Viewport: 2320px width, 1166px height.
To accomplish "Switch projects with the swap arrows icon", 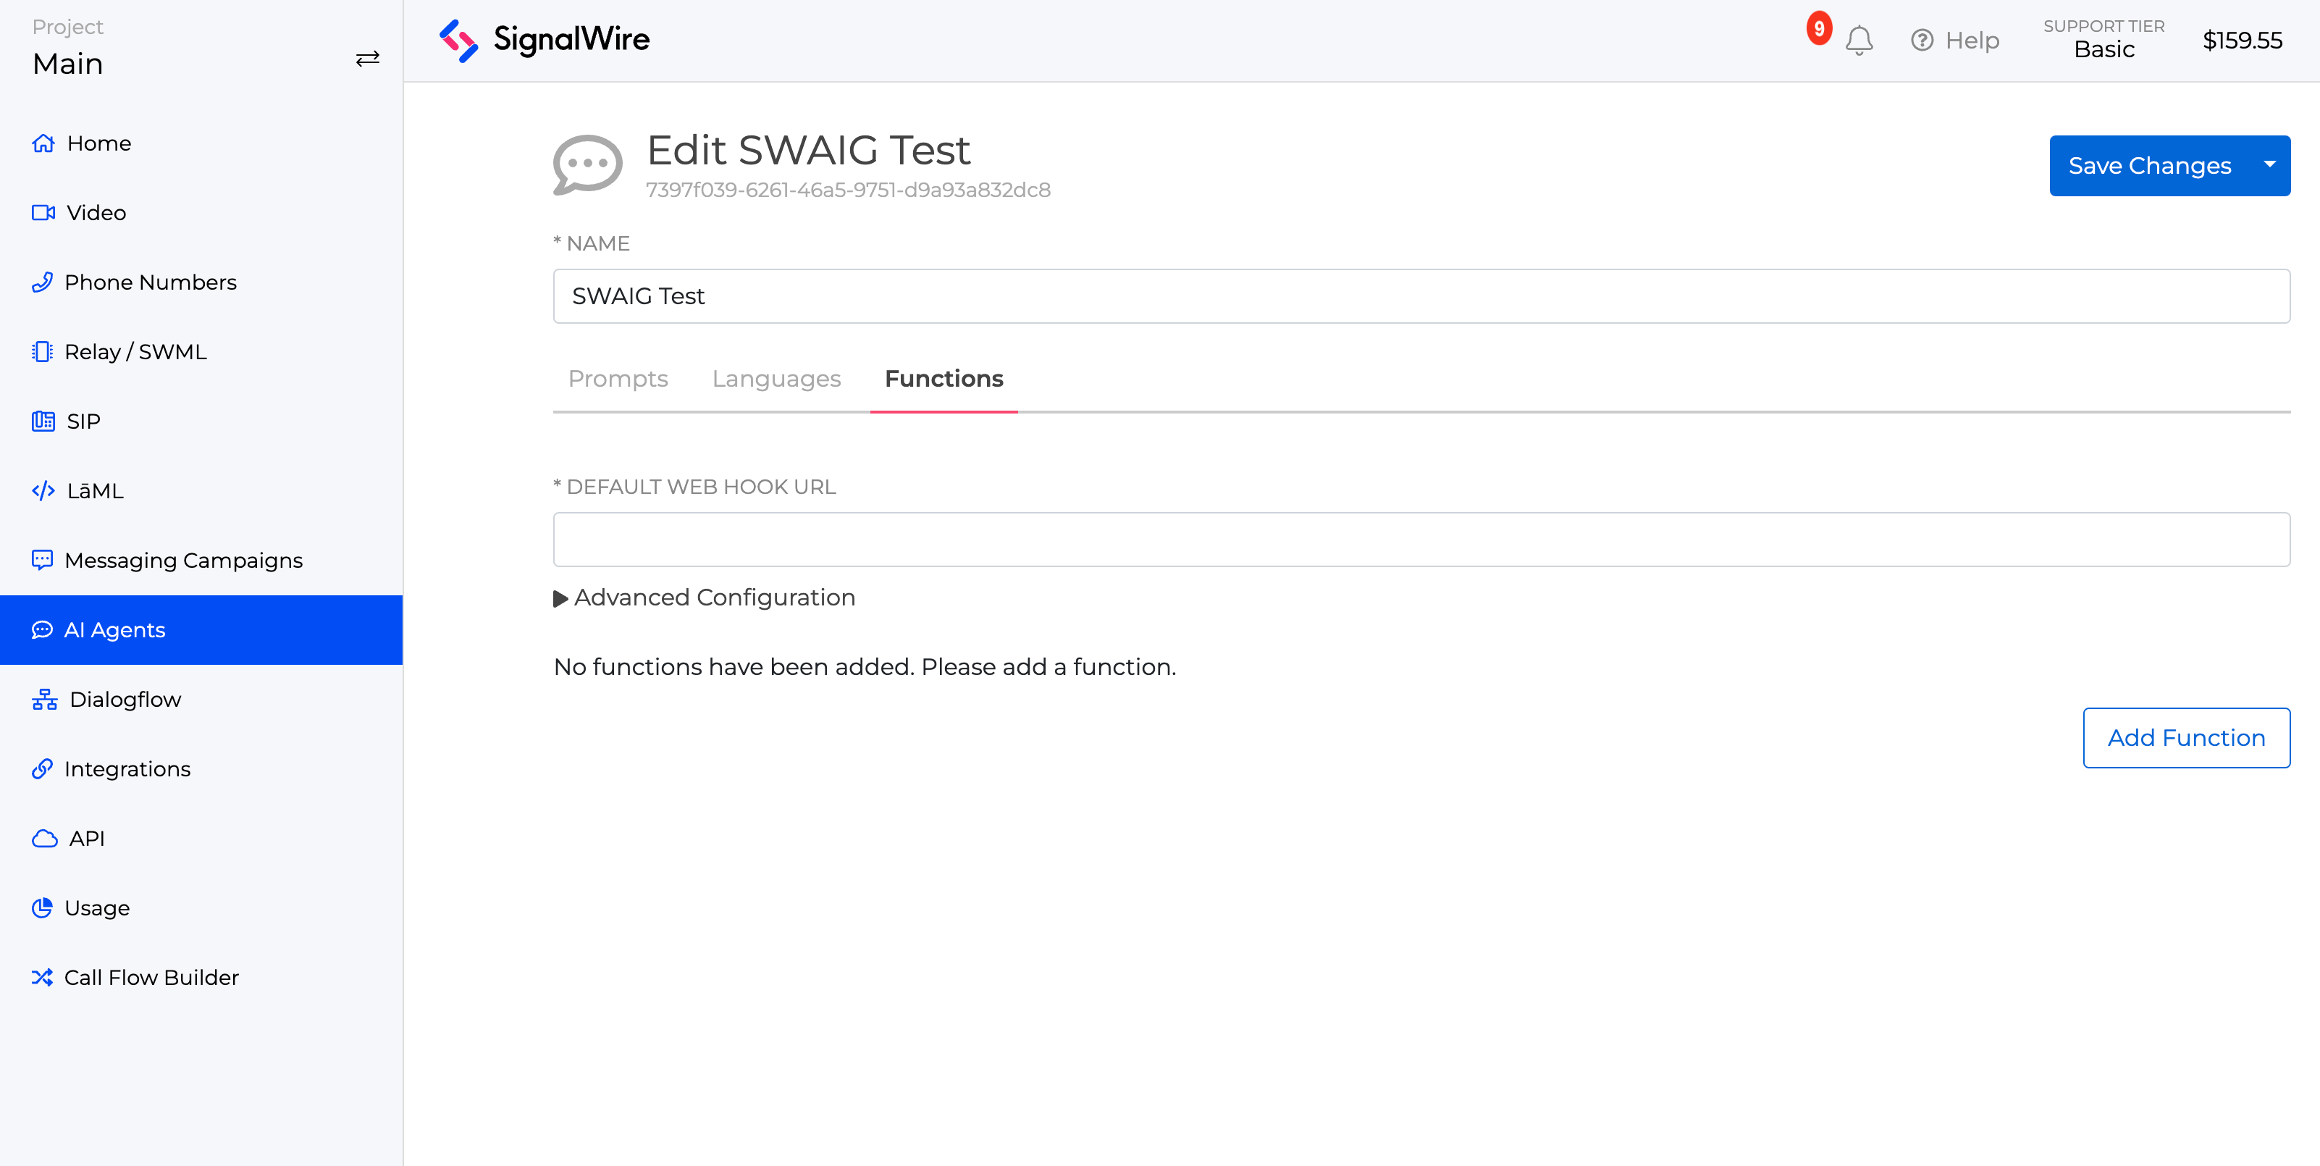I will (x=367, y=59).
